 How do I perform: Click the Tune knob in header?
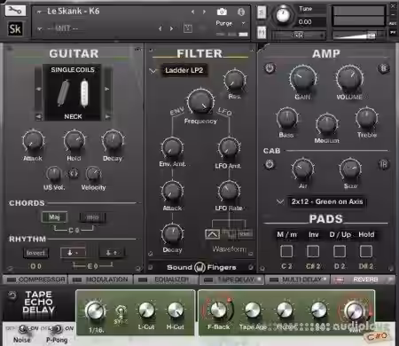pos(283,14)
